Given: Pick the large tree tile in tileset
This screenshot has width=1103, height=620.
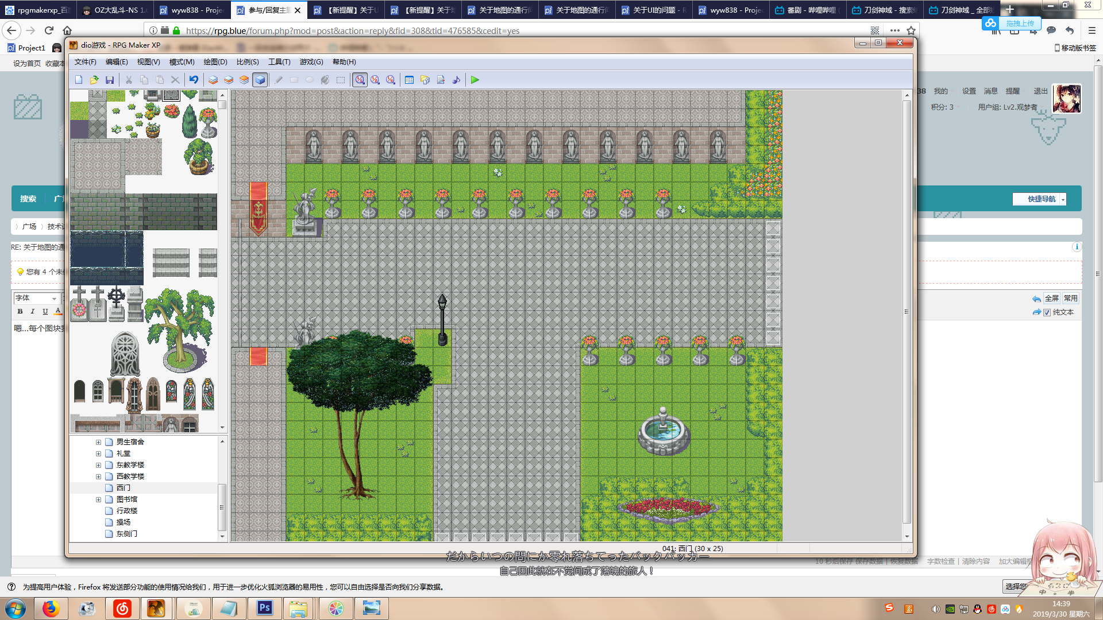Looking at the screenshot, I should click(180, 330).
